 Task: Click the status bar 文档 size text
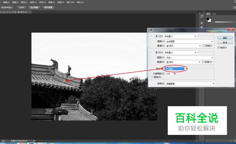(x=19, y=141)
